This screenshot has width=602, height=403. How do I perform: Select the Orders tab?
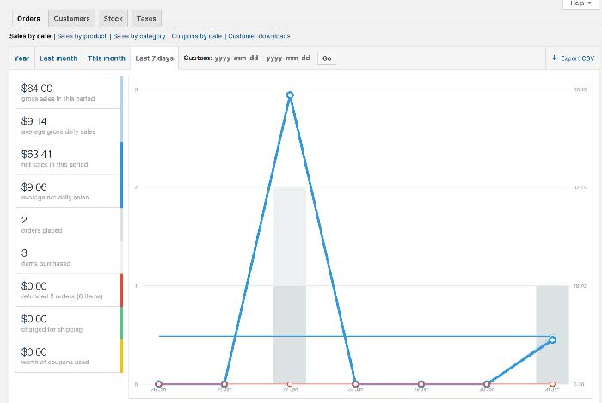(x=28, y=18)
